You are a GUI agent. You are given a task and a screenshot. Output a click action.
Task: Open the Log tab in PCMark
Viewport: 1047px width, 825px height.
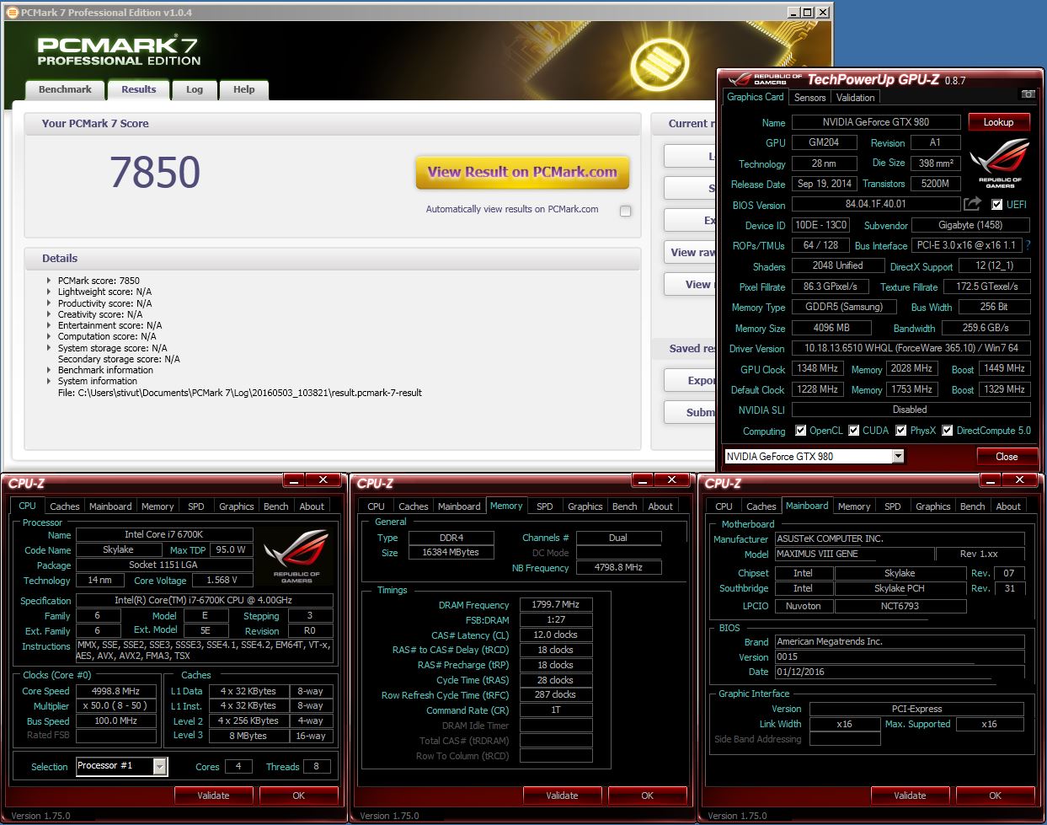point(195,89)
